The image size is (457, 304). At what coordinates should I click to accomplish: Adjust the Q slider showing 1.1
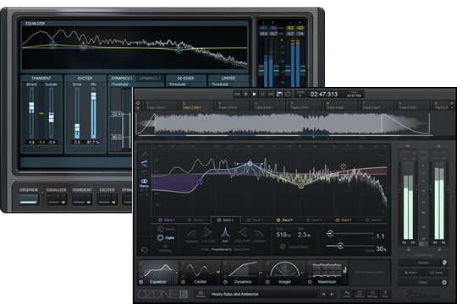[x=330, y=233]
